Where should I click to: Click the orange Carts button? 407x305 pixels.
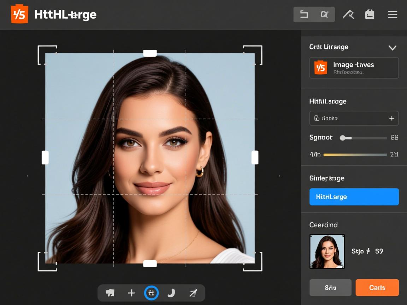(377, 288)
